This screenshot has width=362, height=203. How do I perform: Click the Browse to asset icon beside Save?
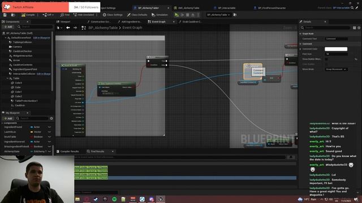13,15
